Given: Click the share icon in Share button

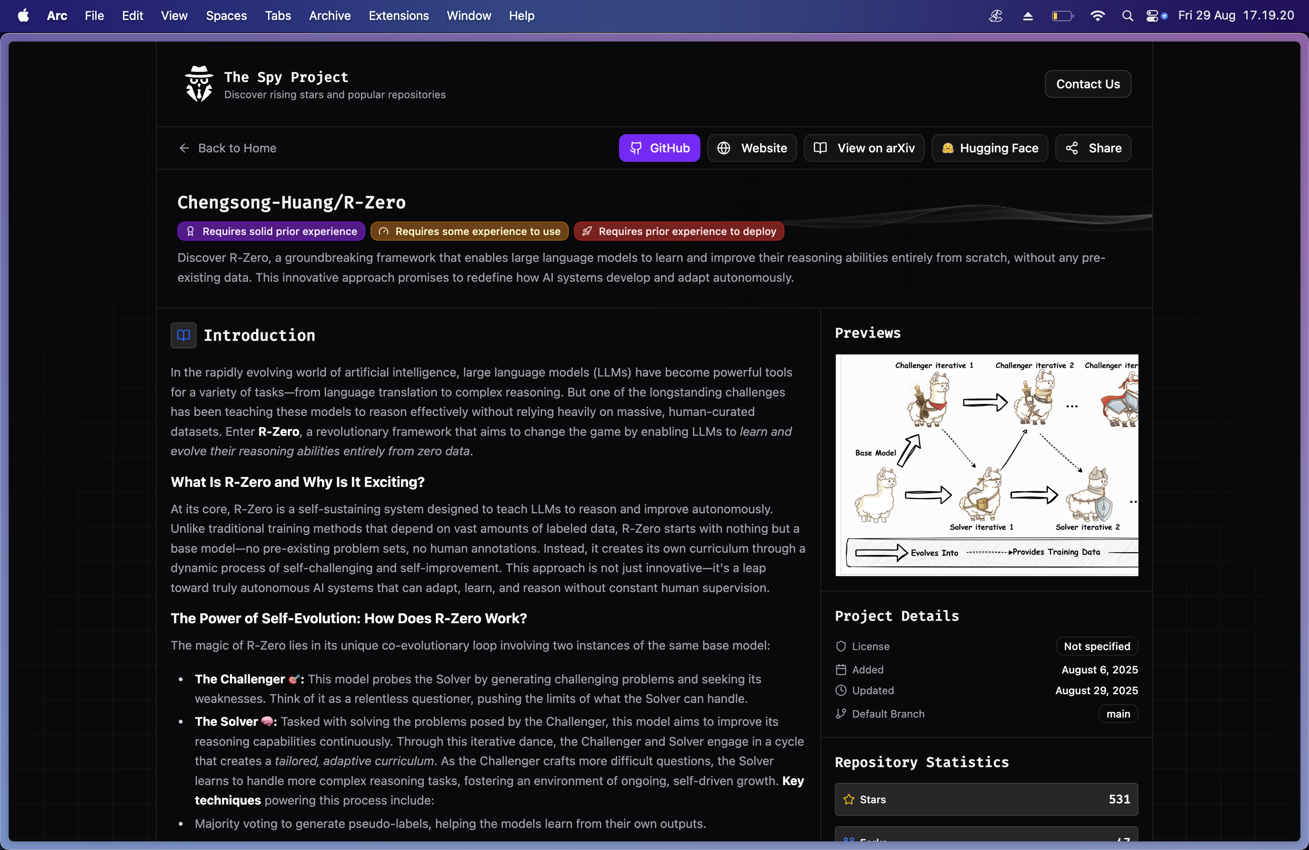Looking at the screenshot, I should click(x=1071, y=148).
